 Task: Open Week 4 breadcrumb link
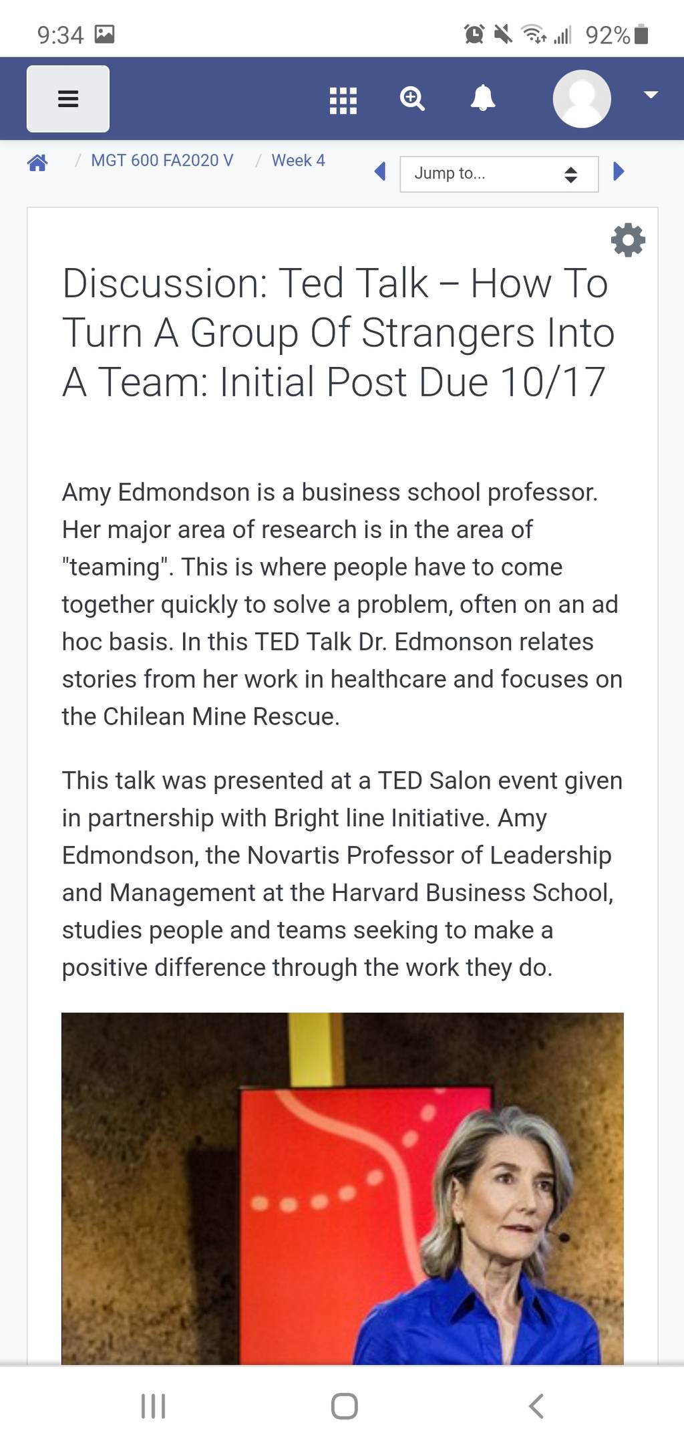[x=298, y=160]
